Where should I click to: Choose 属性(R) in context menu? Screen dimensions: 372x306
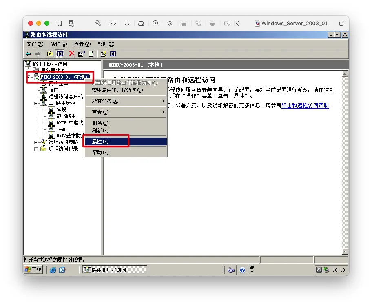126,142
